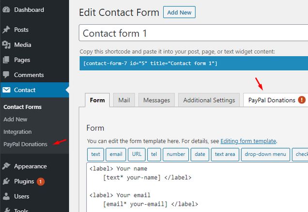Click the Add New button beside title
Image resolution: width=308 pixels, height=212 pixels.
pos(179,13)
